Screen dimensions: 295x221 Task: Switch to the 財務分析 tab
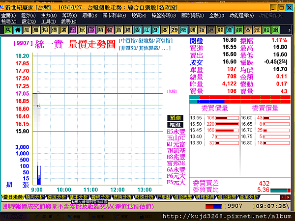point(144,197)
